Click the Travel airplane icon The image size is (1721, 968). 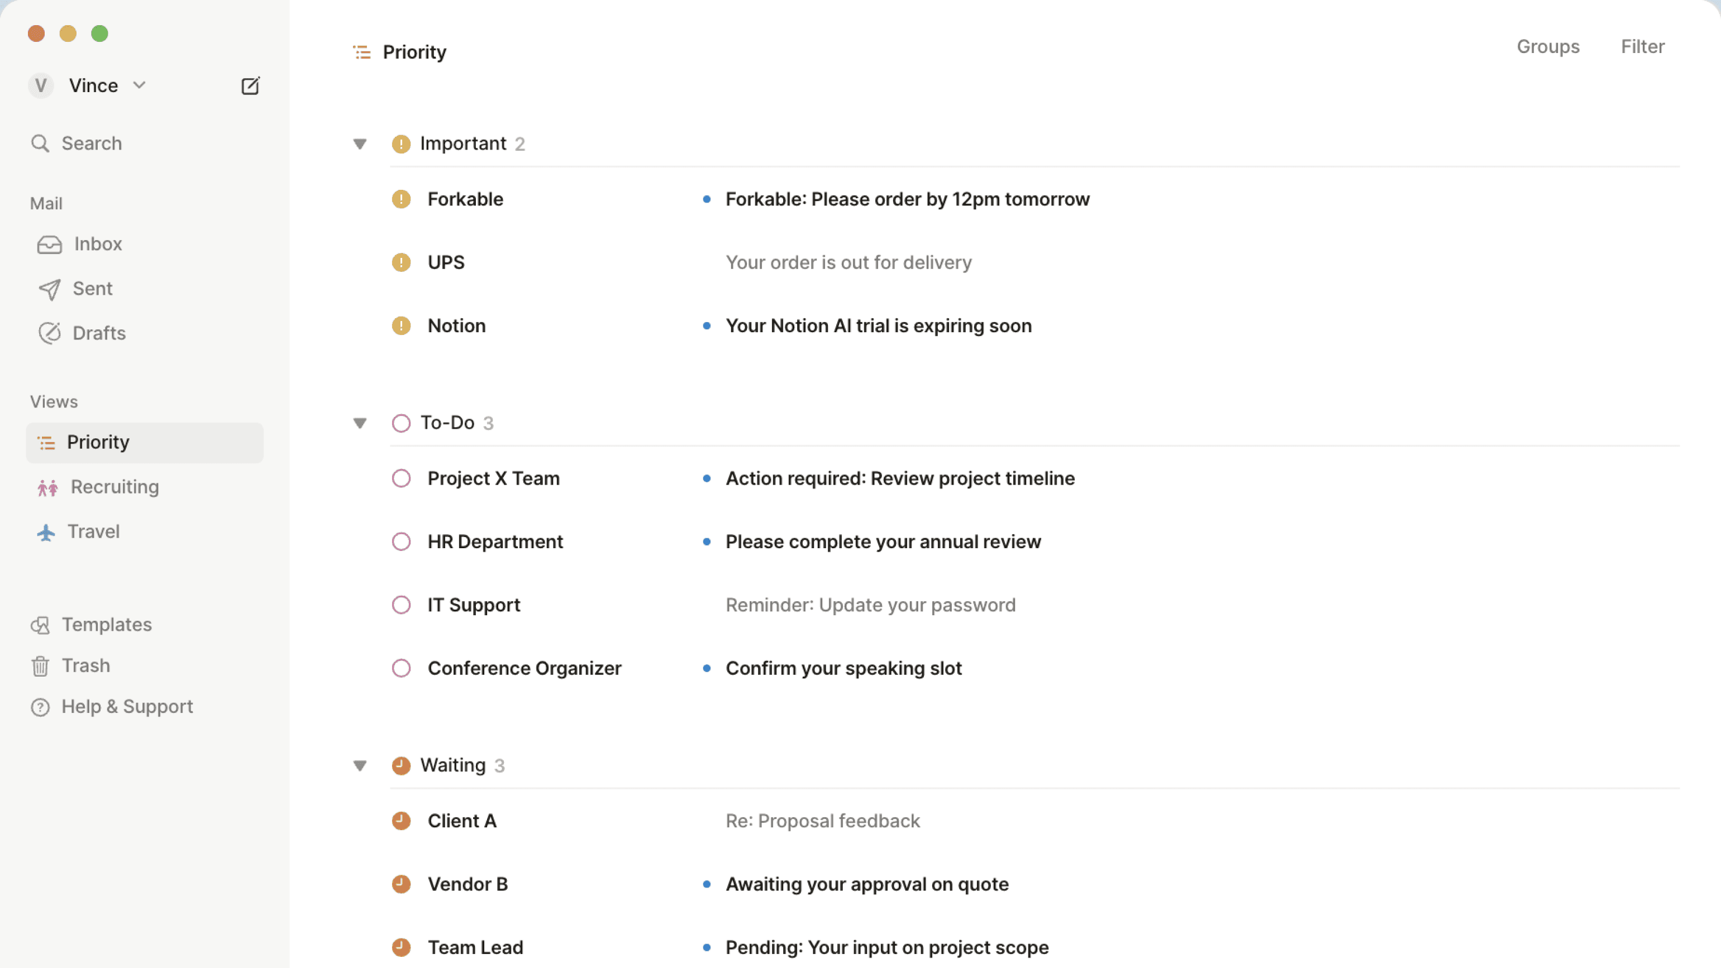46,532
